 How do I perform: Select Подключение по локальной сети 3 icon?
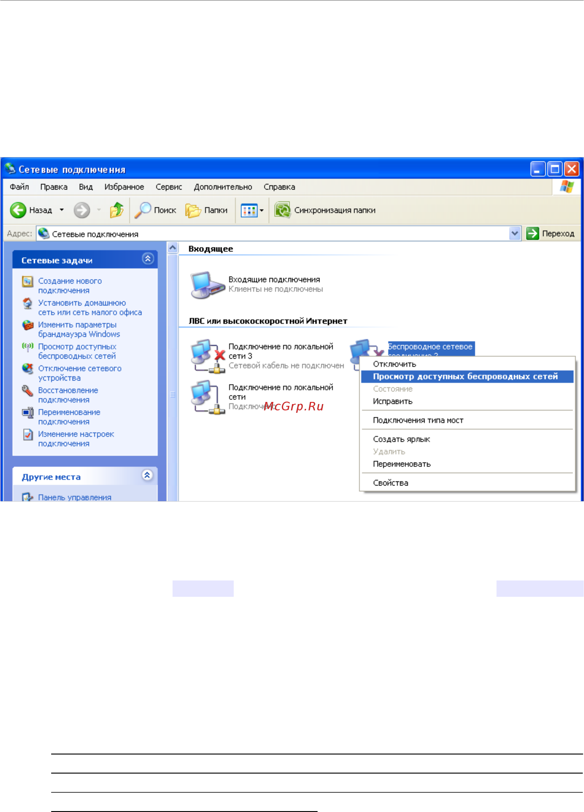point(208,356)
